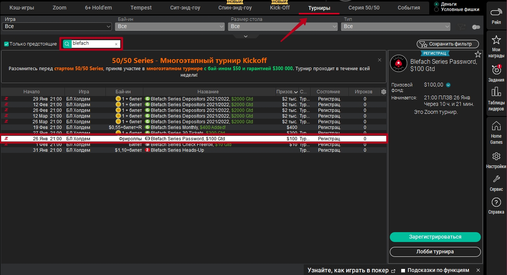
Task: Open Настройки gear in sidebar
Action: 496,160
